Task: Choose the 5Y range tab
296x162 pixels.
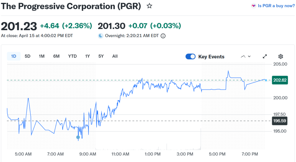Action: pyautogui.click(x=101, y=56)
